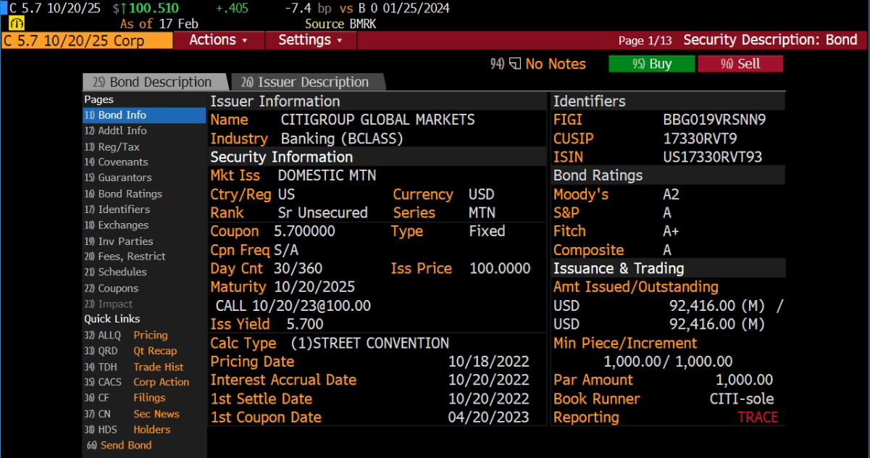Viewport: 870px width, 458px height.
Task: Click the green Buy button
Action: point(651,64)
